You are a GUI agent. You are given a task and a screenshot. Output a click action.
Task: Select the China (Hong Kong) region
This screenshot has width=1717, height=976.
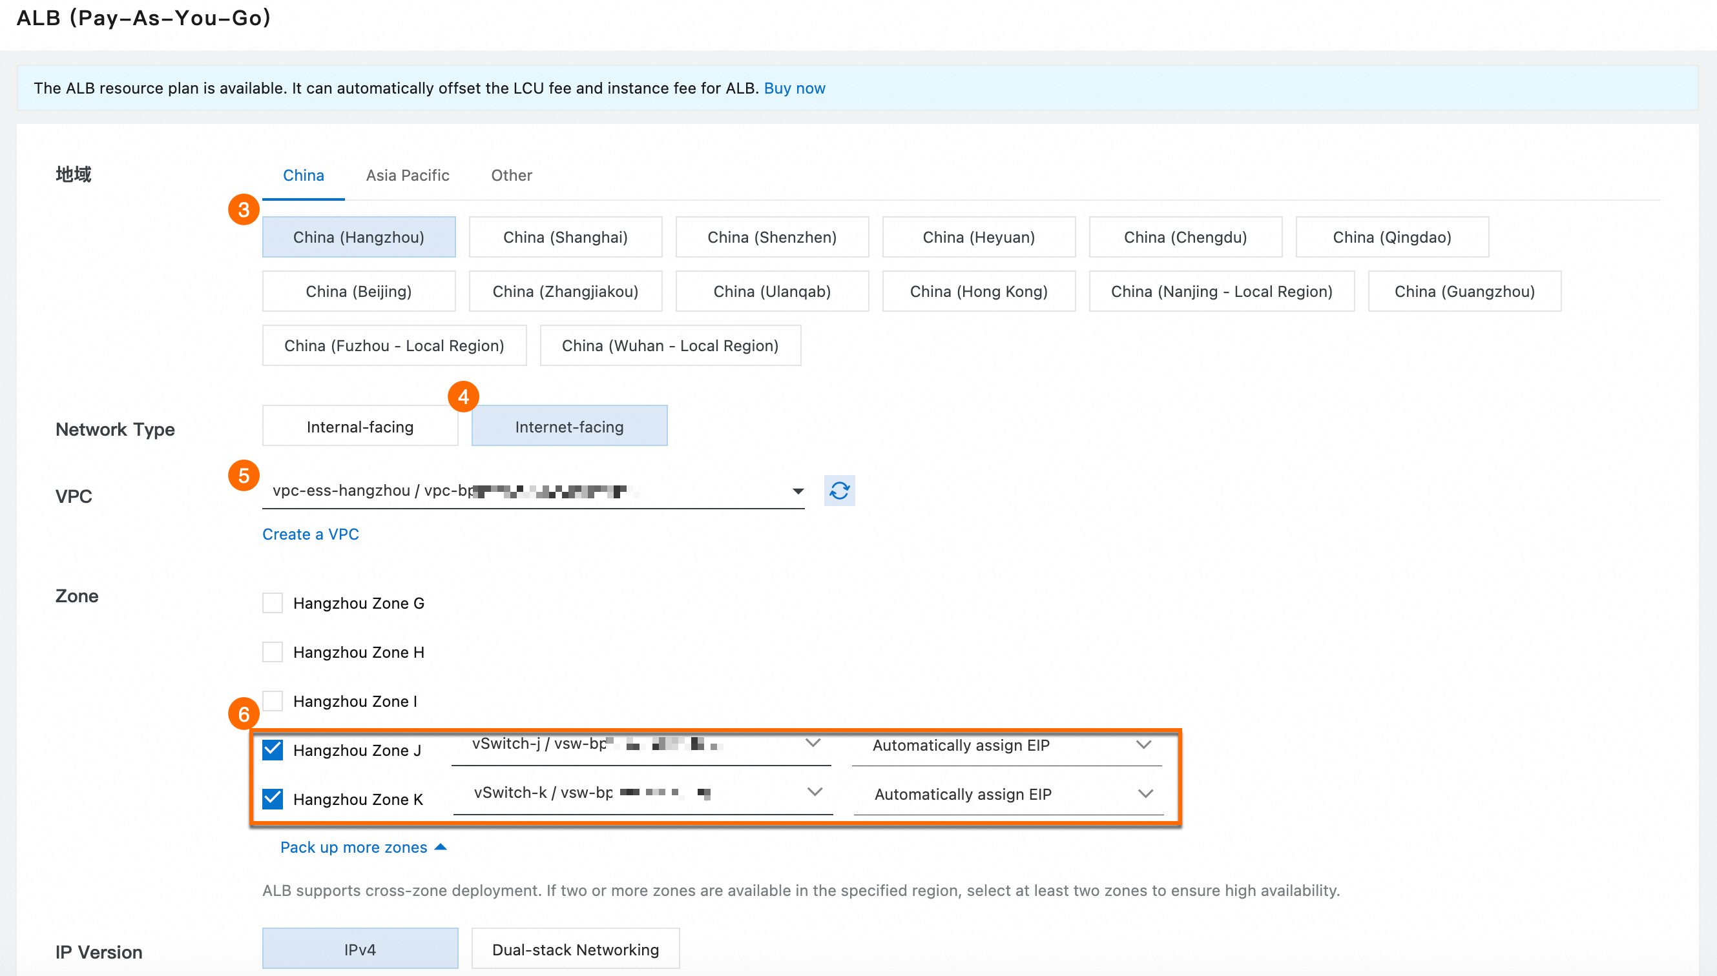[x=978, y=291]
